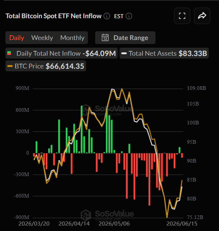Click the 109.08B right axis label
The image size is (219, 231).
click(x=196, y=88)
